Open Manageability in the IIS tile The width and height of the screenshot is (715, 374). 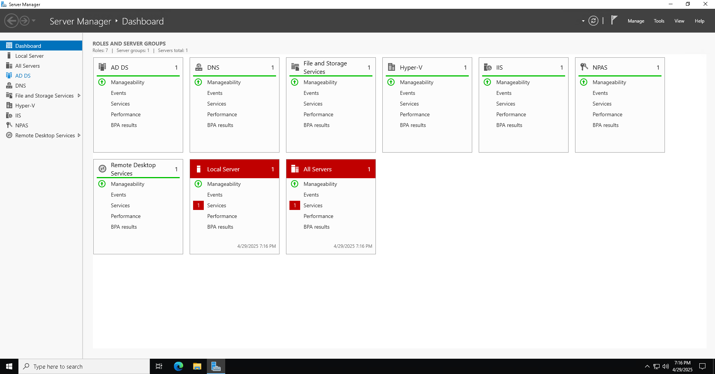pos(513,82)
